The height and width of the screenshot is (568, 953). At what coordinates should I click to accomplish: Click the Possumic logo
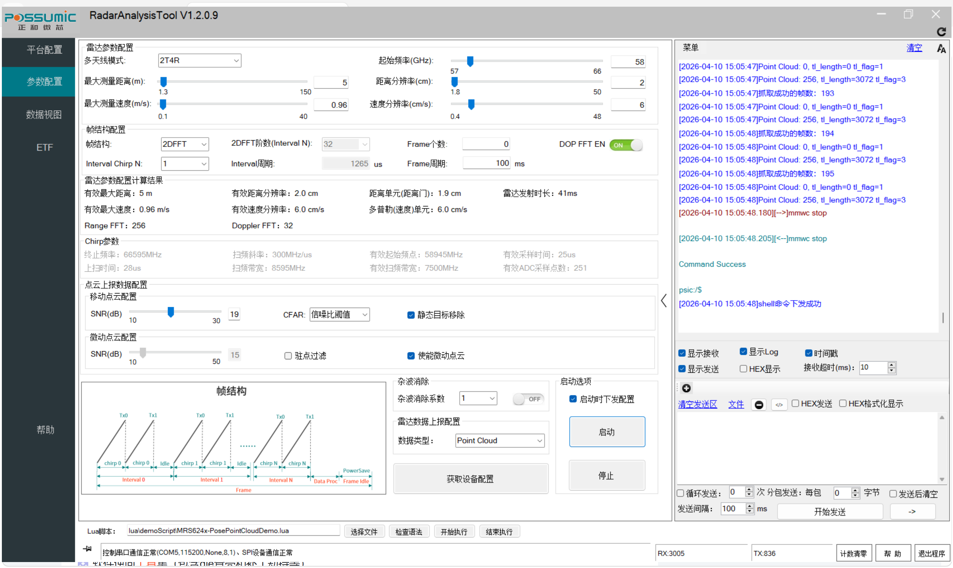point(40,20)
